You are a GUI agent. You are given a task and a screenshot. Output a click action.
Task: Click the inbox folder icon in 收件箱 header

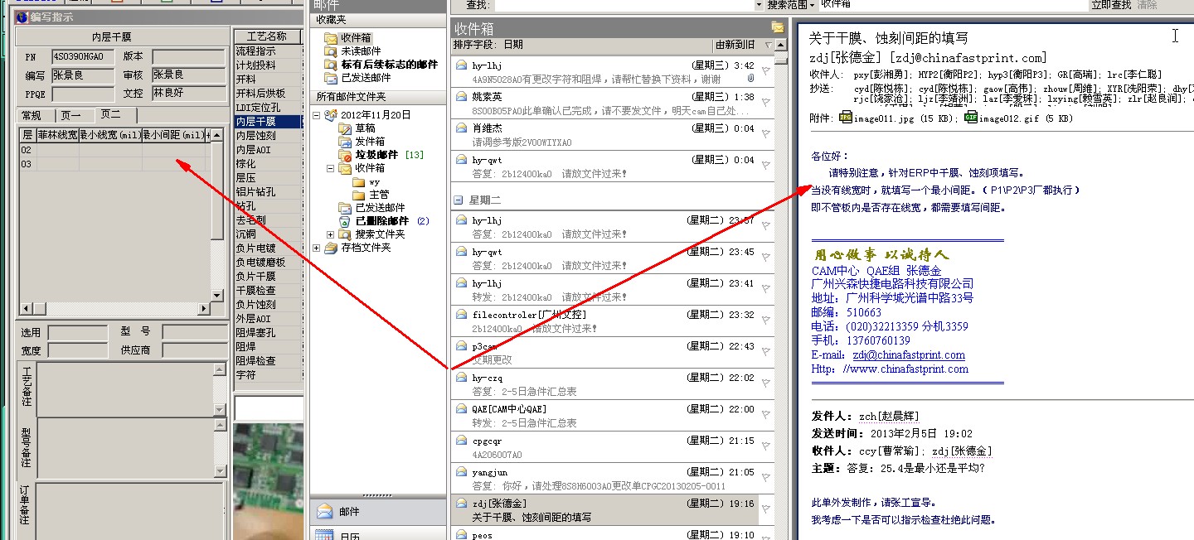pyautogui.click(x=777, y=27)
